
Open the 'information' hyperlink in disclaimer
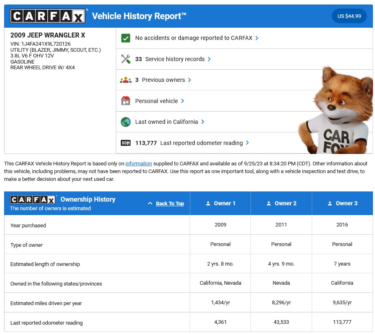click(139, 164)
